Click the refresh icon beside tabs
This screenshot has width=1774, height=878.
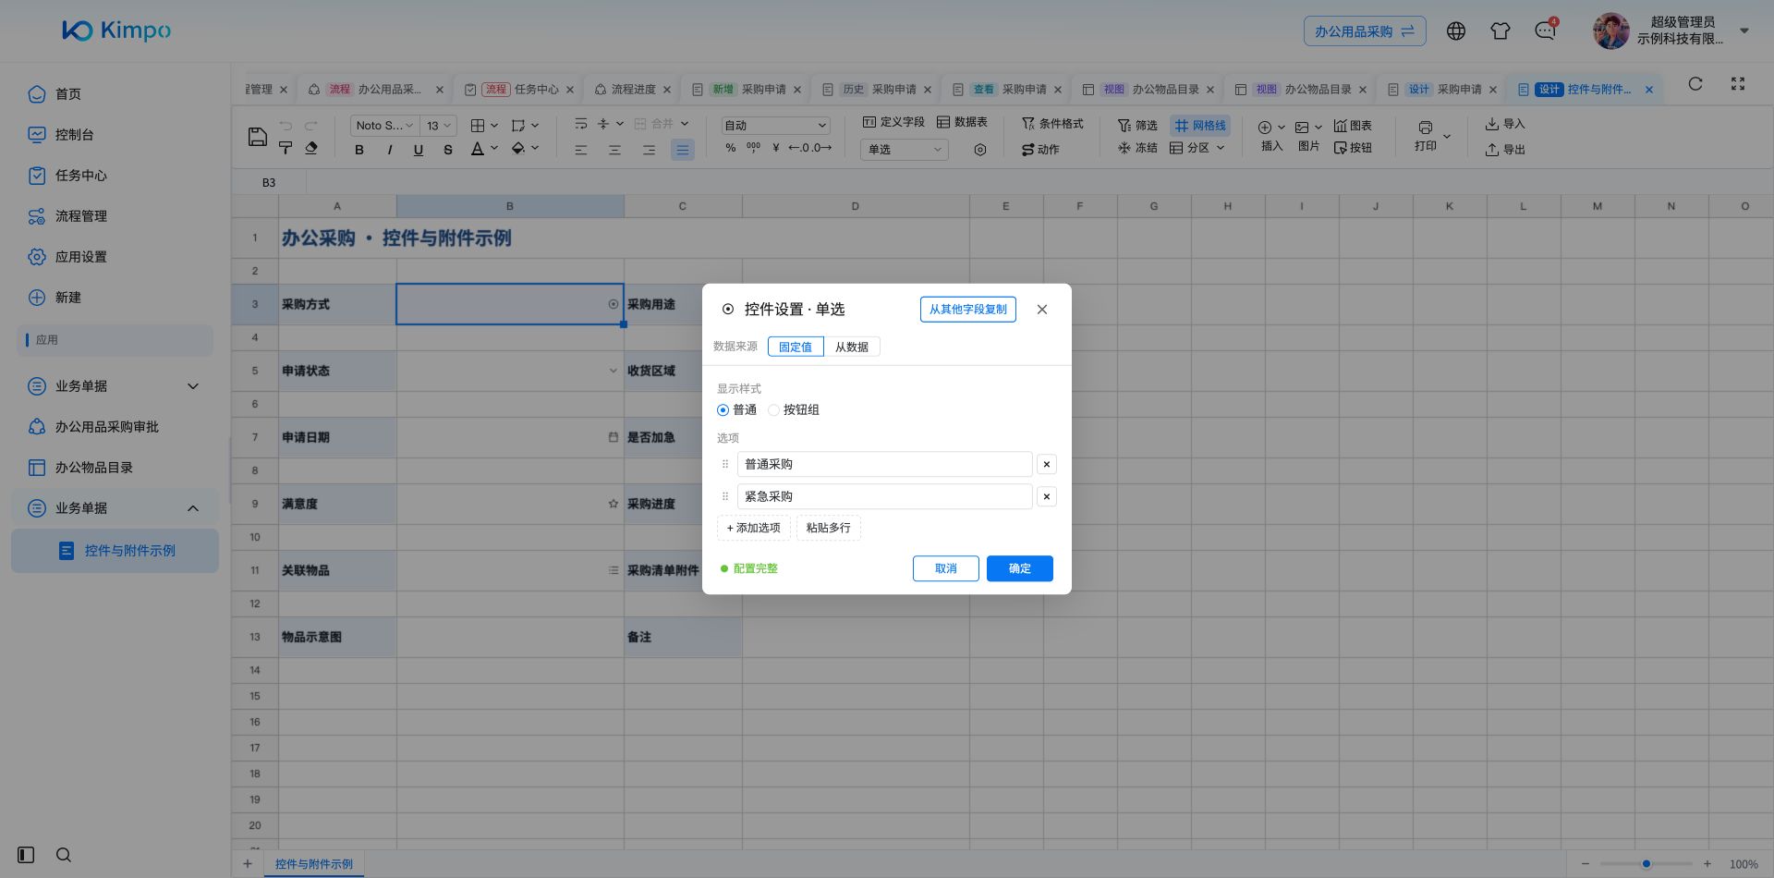1695,84
